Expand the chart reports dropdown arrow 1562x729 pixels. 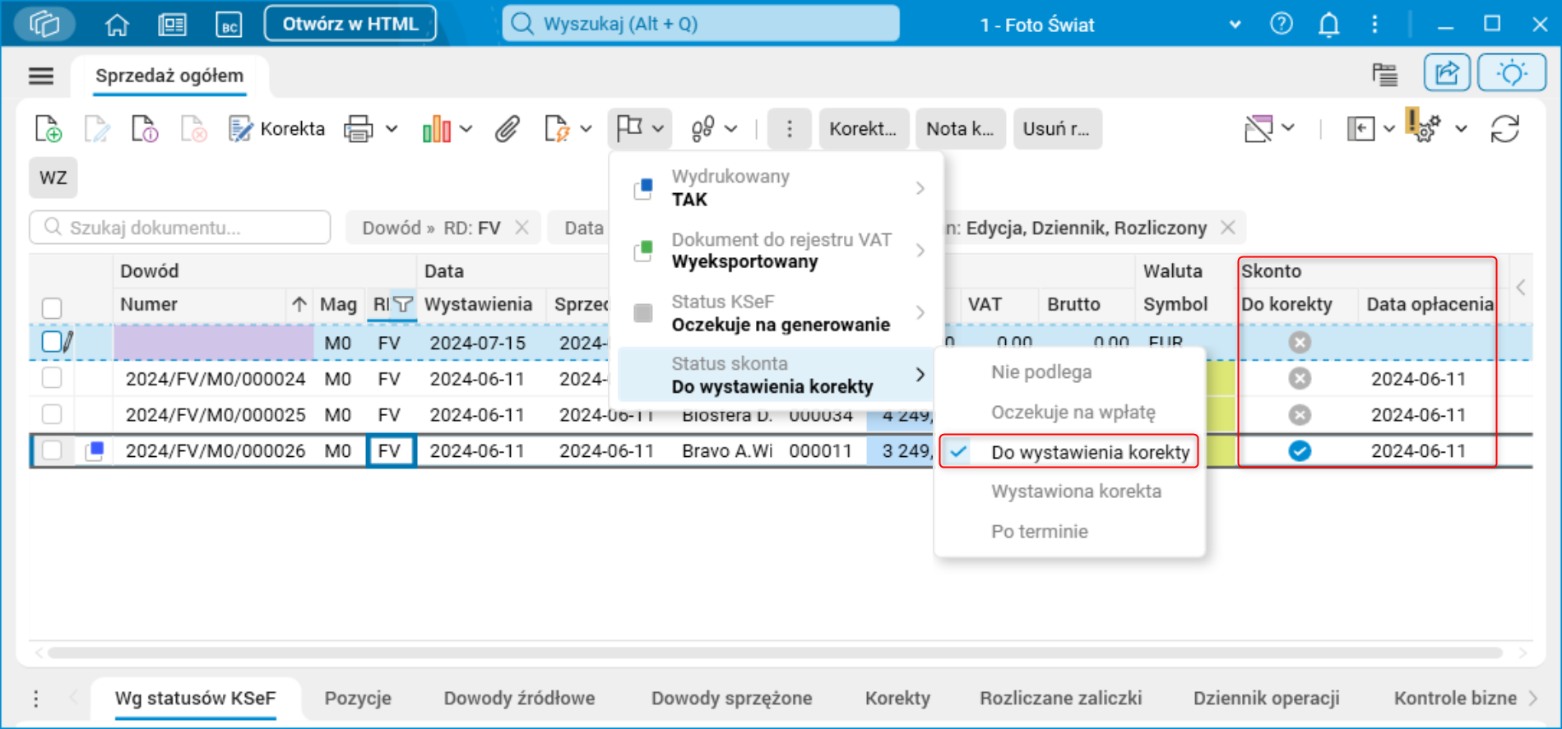(x=466, y=129)
